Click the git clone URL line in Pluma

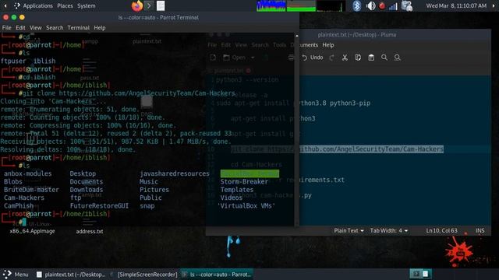[337, 149]
